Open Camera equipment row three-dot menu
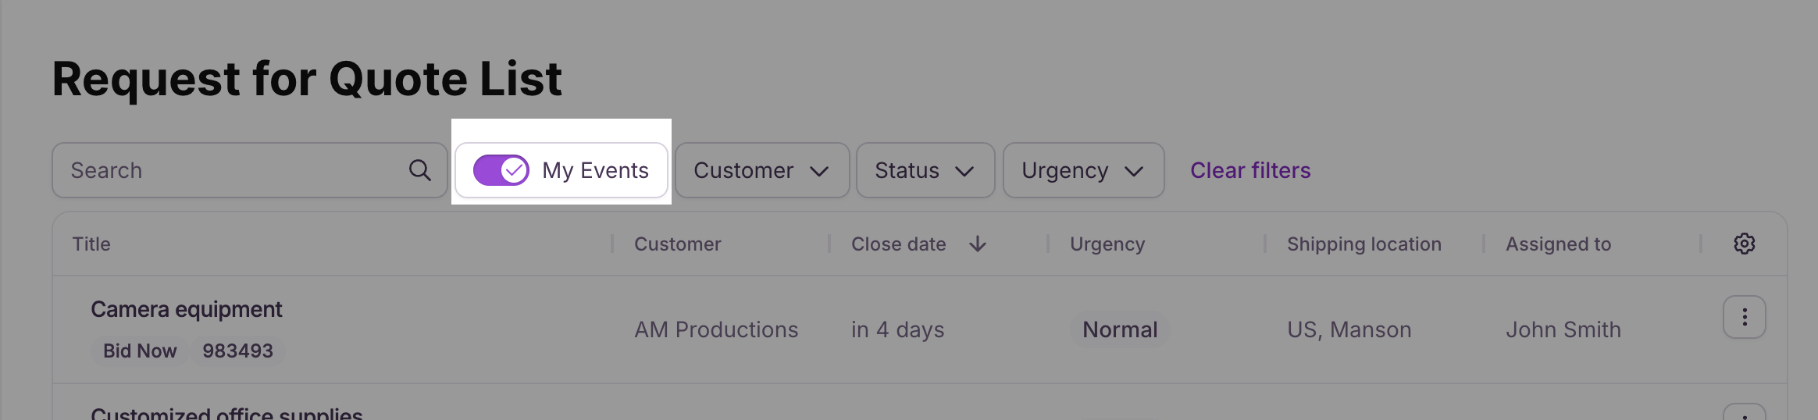Image resolution: width=1818 pixels, height=420 pixels. coord(1745,317)
